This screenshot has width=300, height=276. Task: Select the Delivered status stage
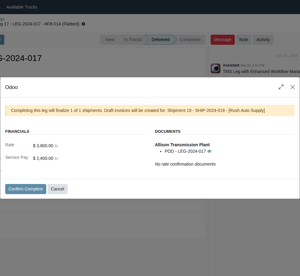[160, 40]
